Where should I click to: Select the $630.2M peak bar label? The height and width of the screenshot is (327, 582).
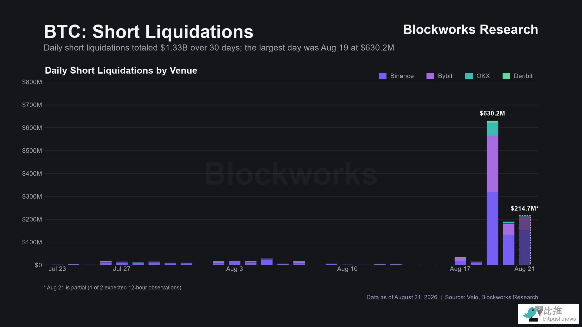pos(492,114)
